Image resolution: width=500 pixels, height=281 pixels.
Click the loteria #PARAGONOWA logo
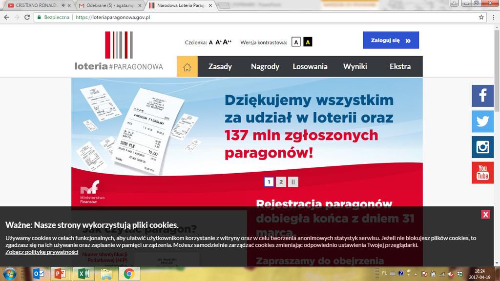[119, 50]
